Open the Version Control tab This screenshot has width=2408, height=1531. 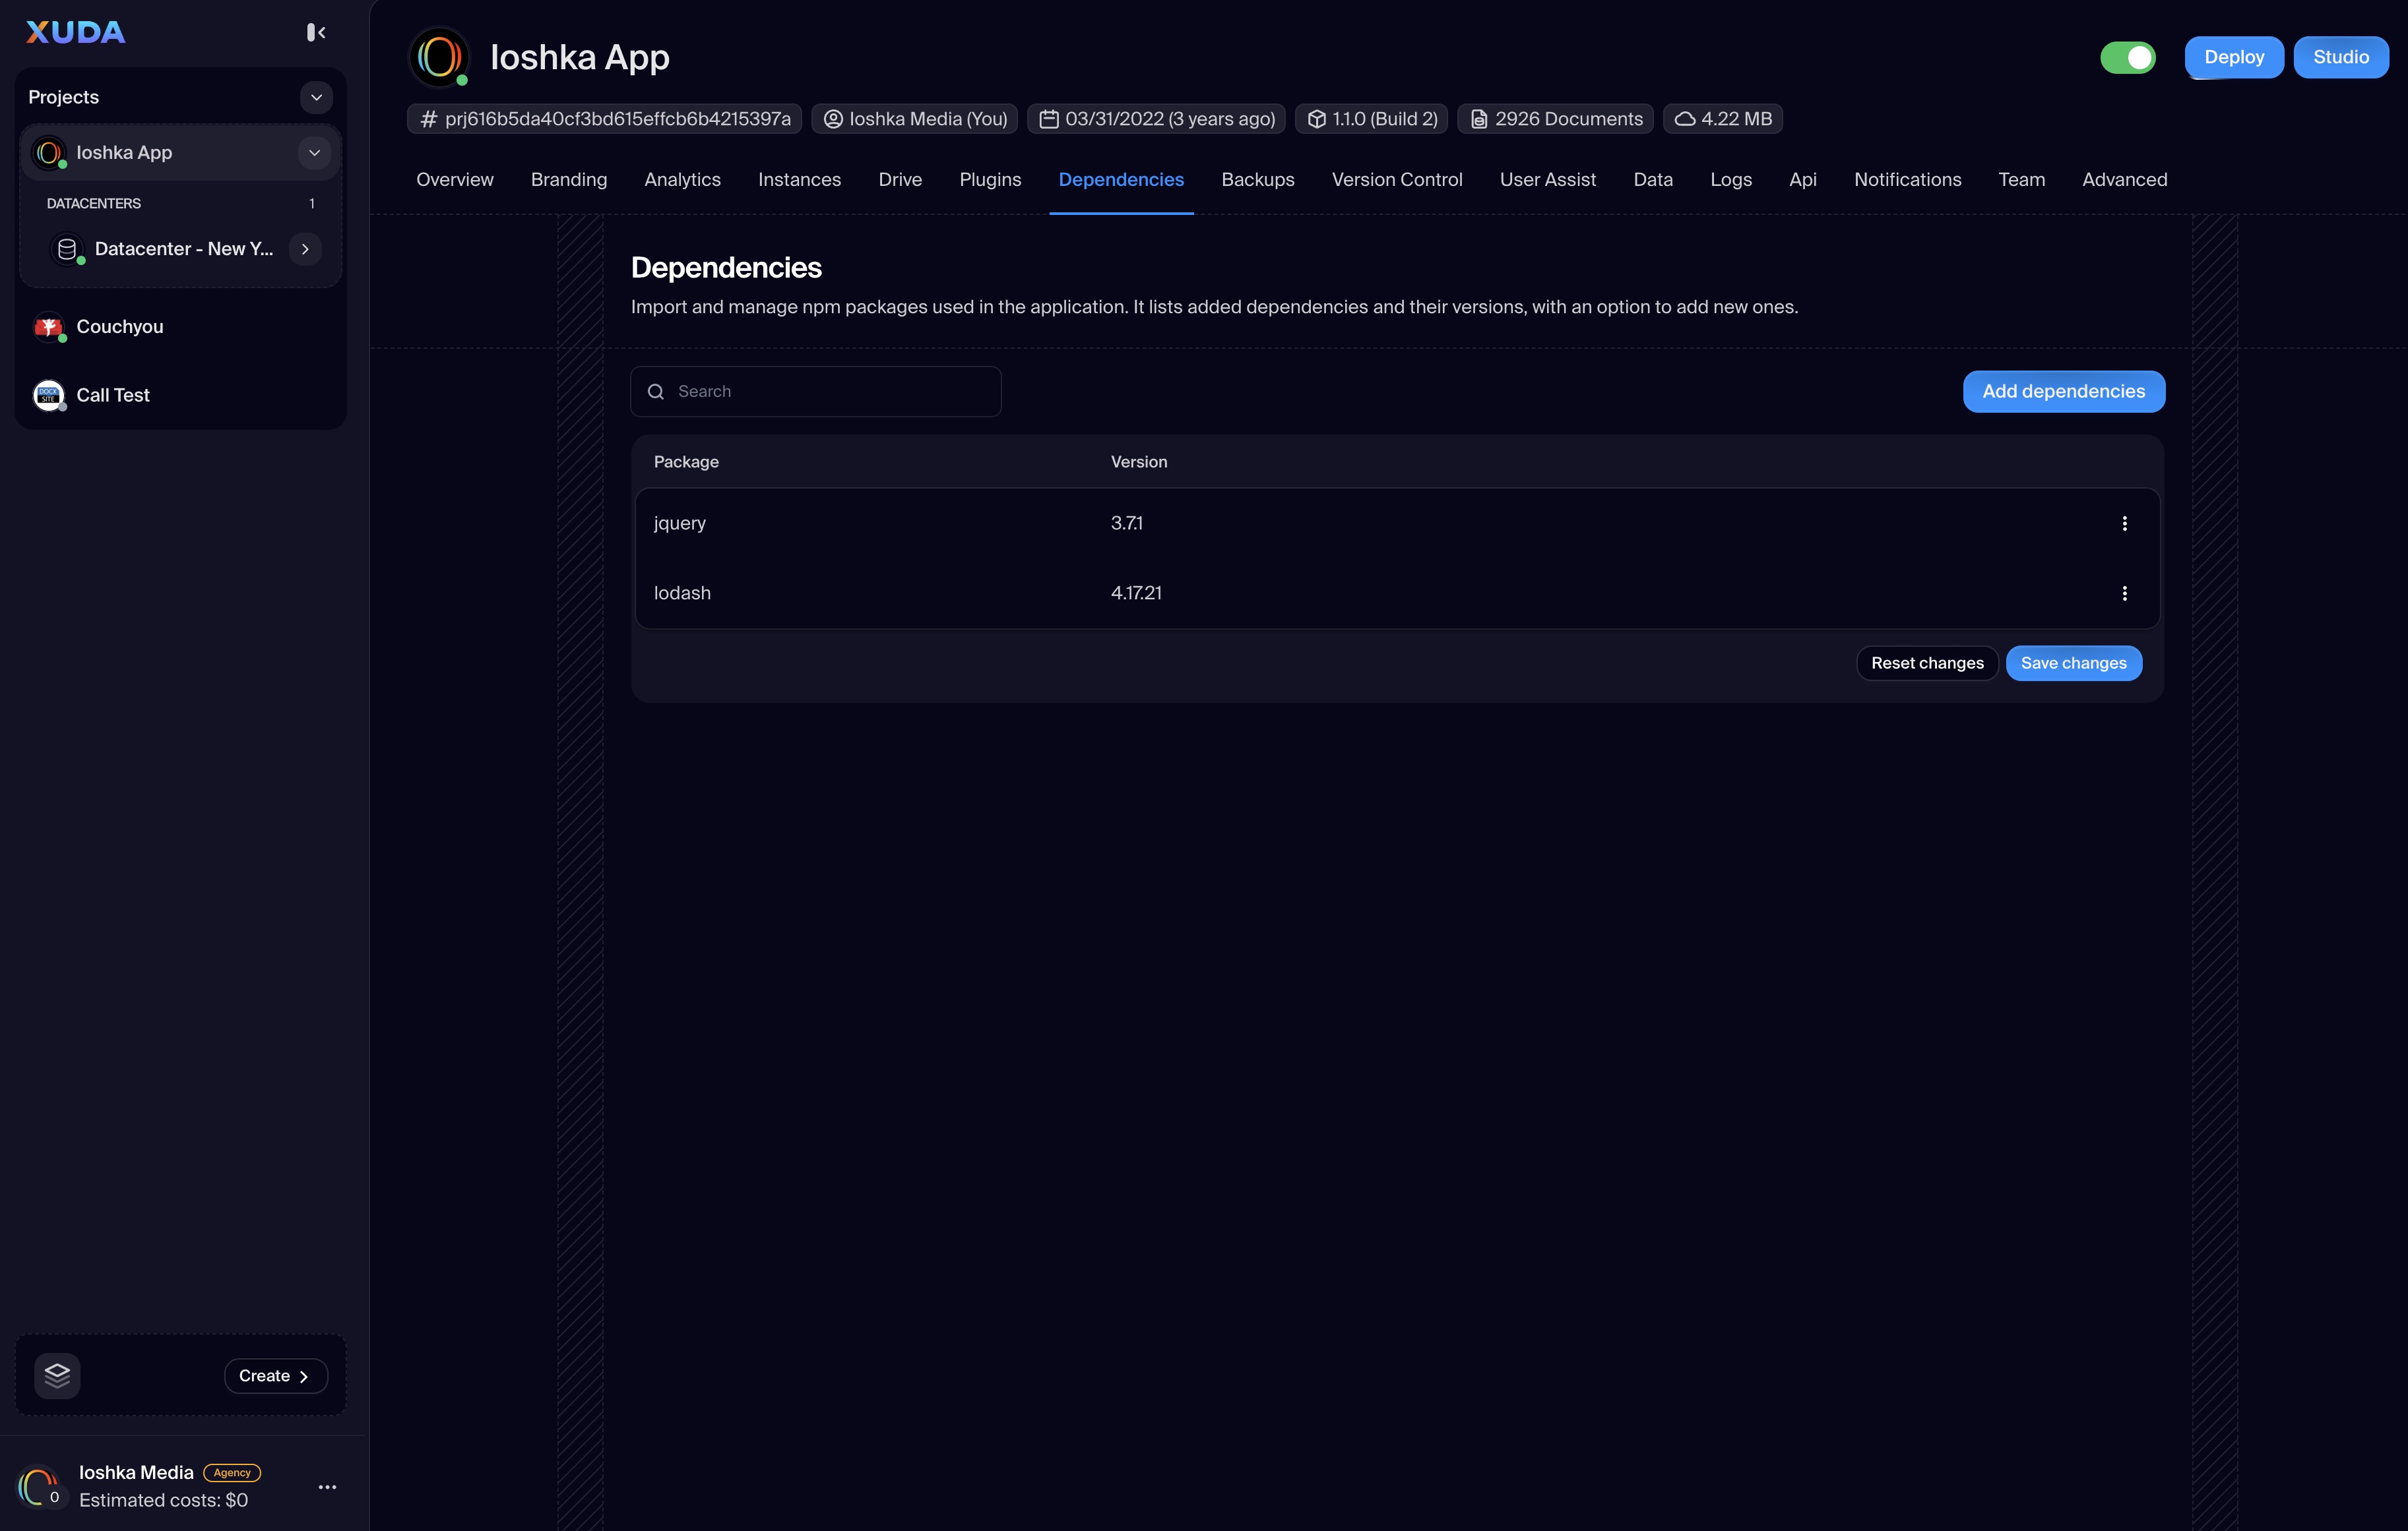pyautogui.click(x=1396, y=180)
